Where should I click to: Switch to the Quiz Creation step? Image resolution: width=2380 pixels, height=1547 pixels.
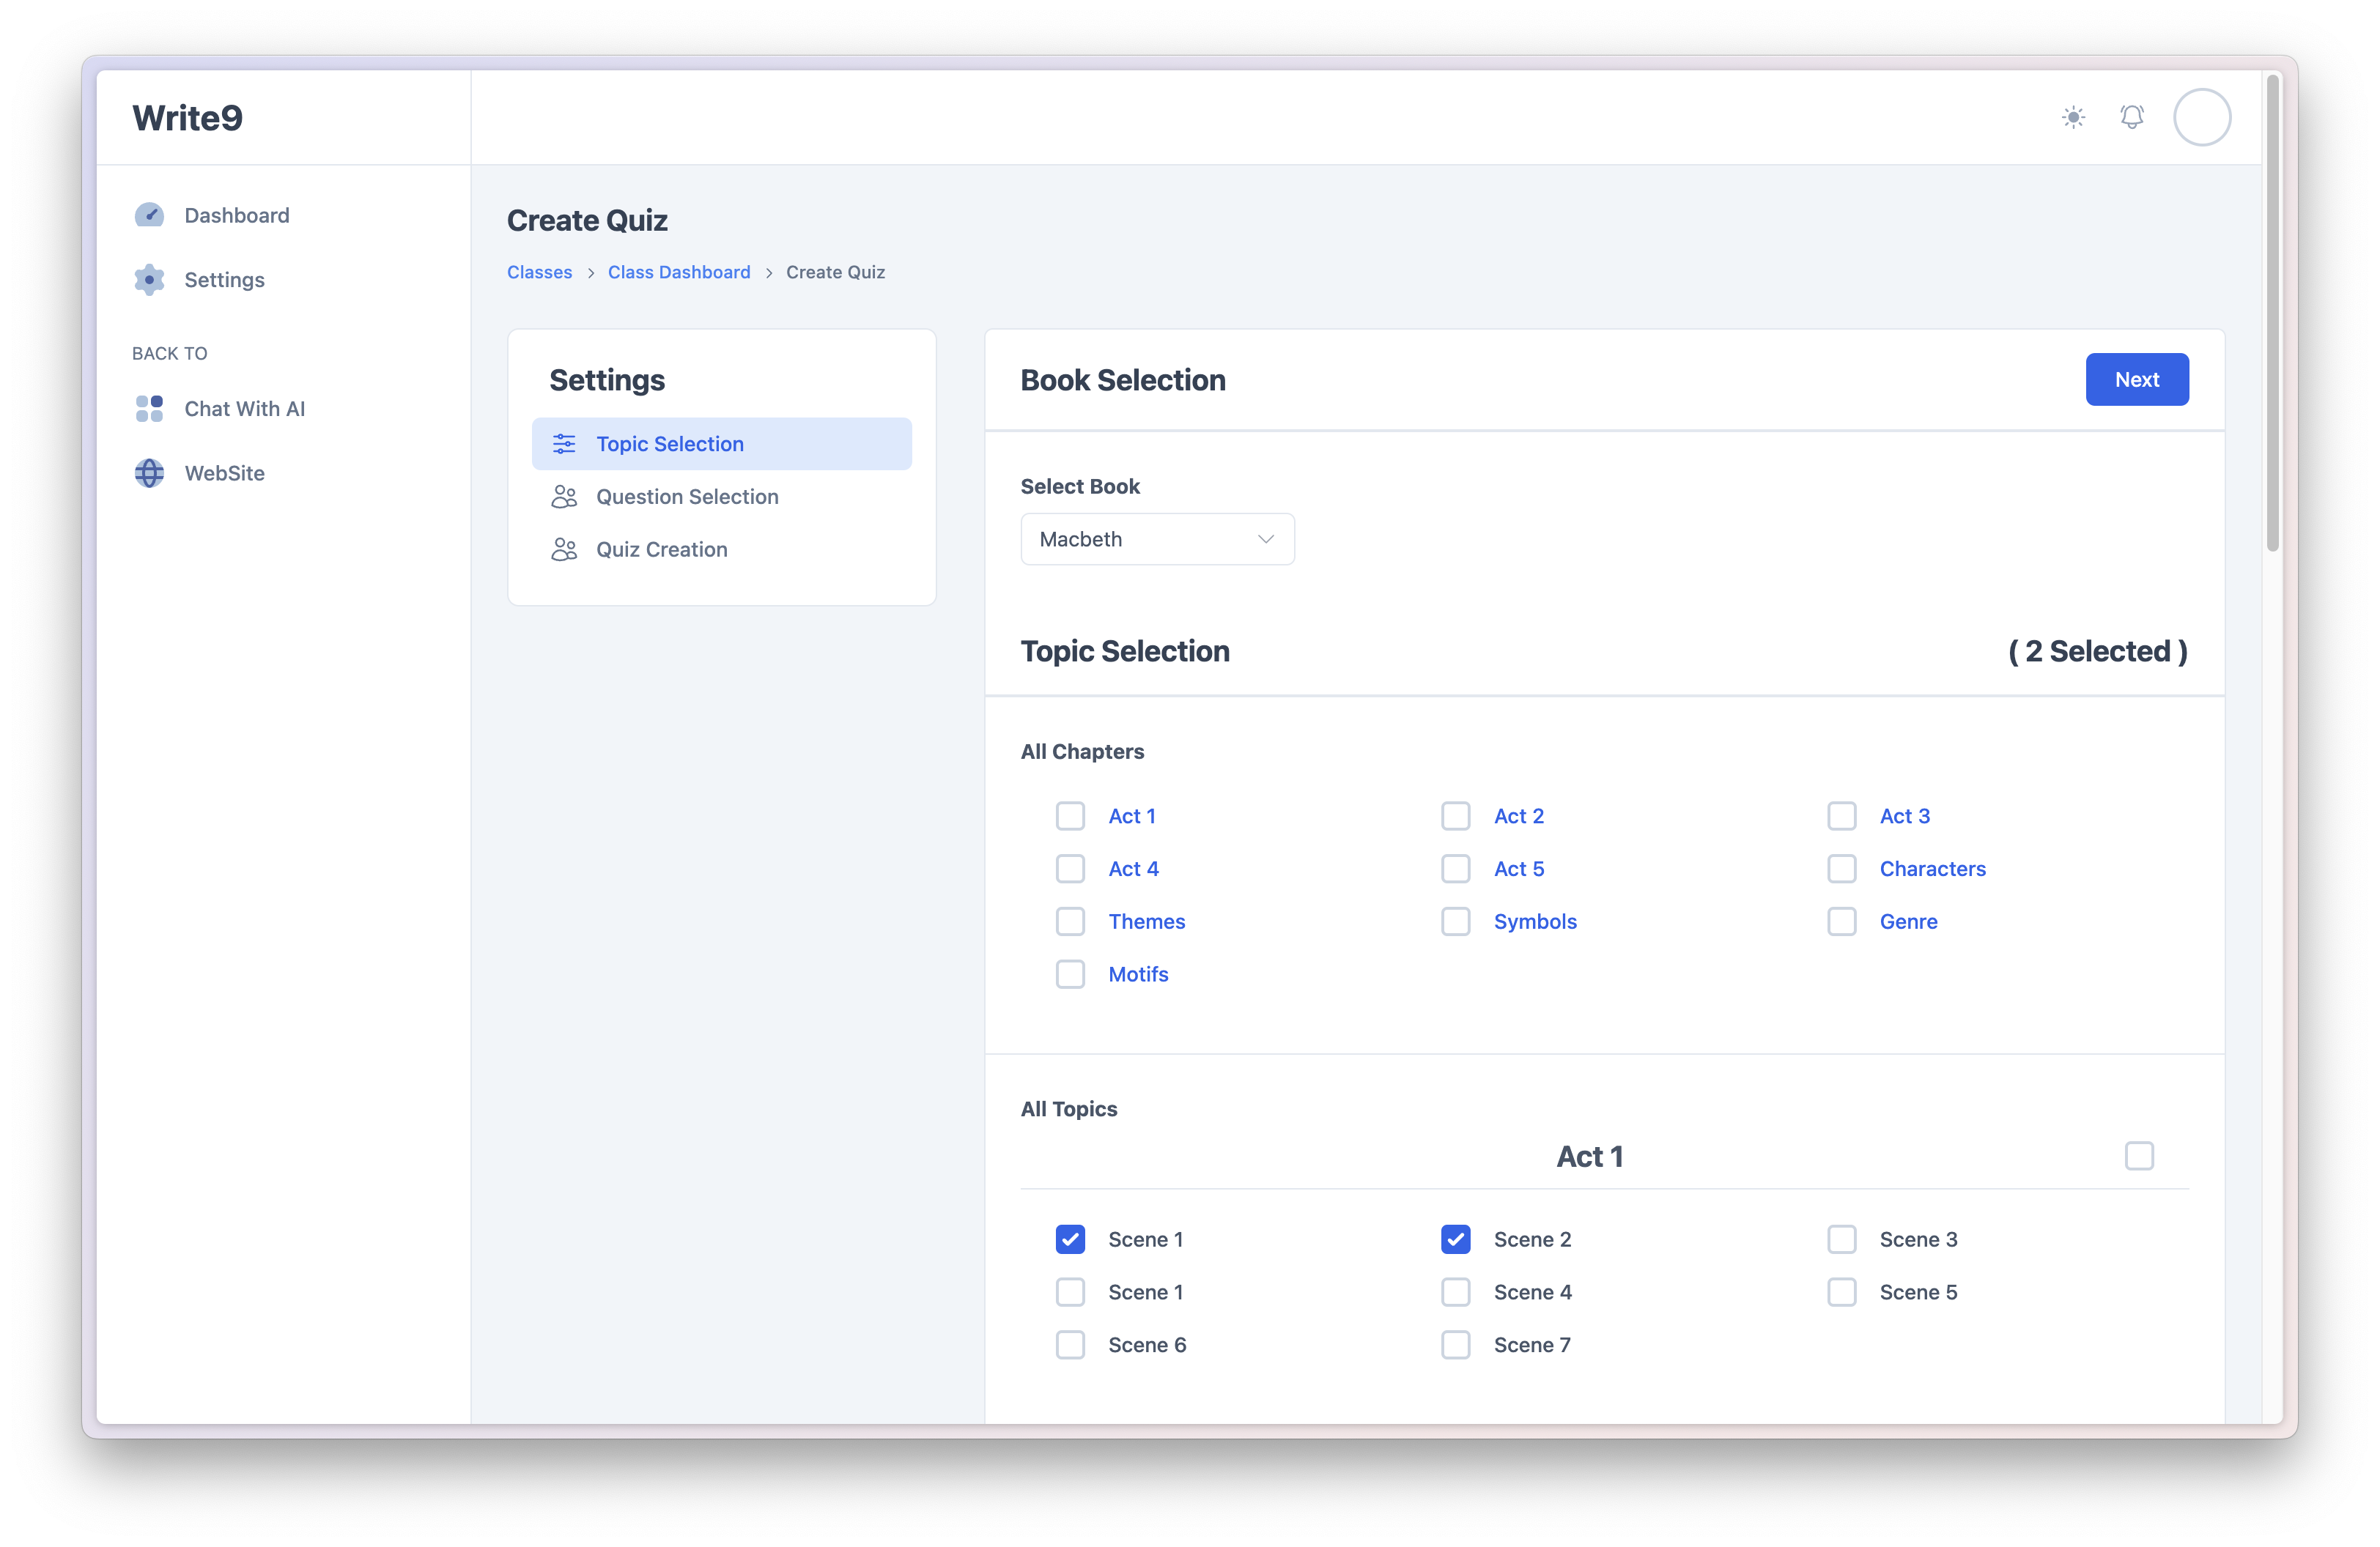pyautogui.click(x=661, y=549)
